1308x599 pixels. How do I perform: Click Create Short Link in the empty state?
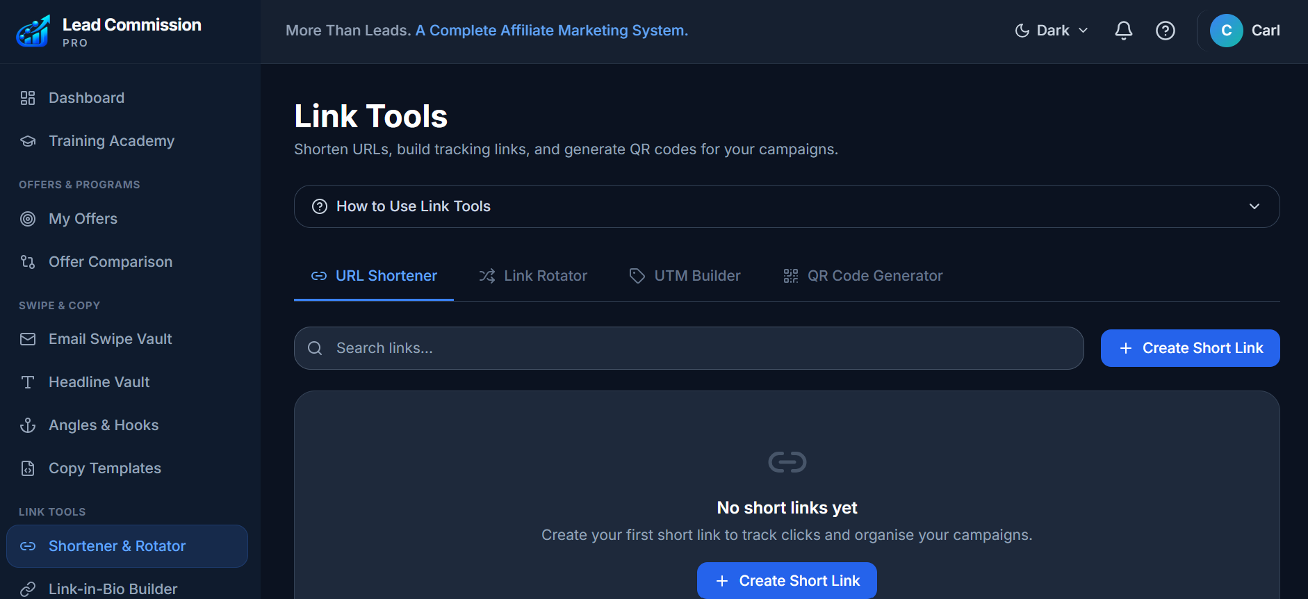point(787,581)
